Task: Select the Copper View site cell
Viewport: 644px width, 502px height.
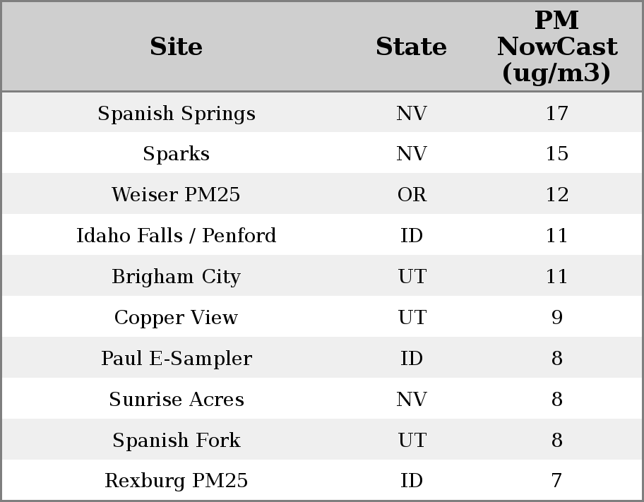Action: coord(176,318)
